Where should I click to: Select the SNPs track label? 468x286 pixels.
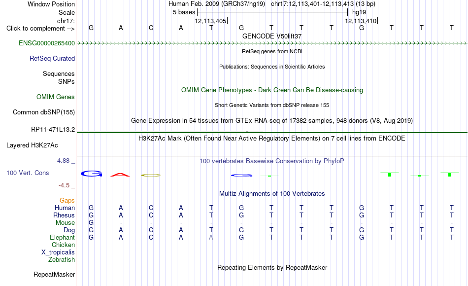coord(67,81)
